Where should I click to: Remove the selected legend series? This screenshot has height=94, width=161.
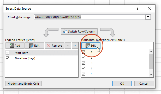pos(55,46)
